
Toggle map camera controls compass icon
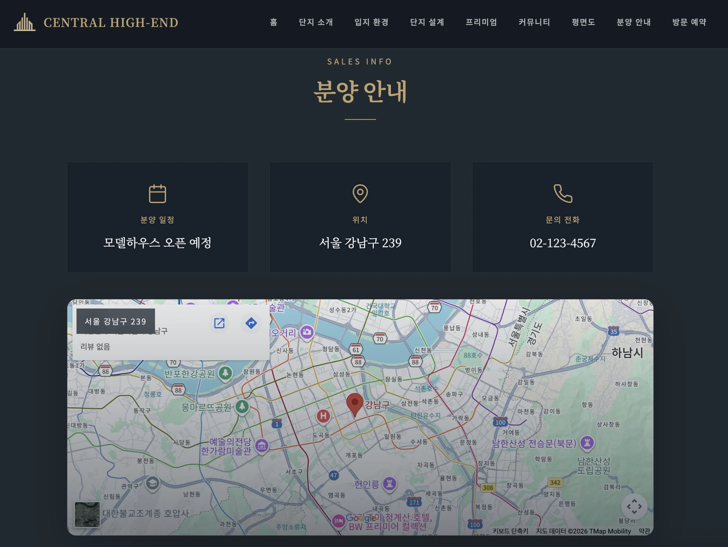pos(634,506)
